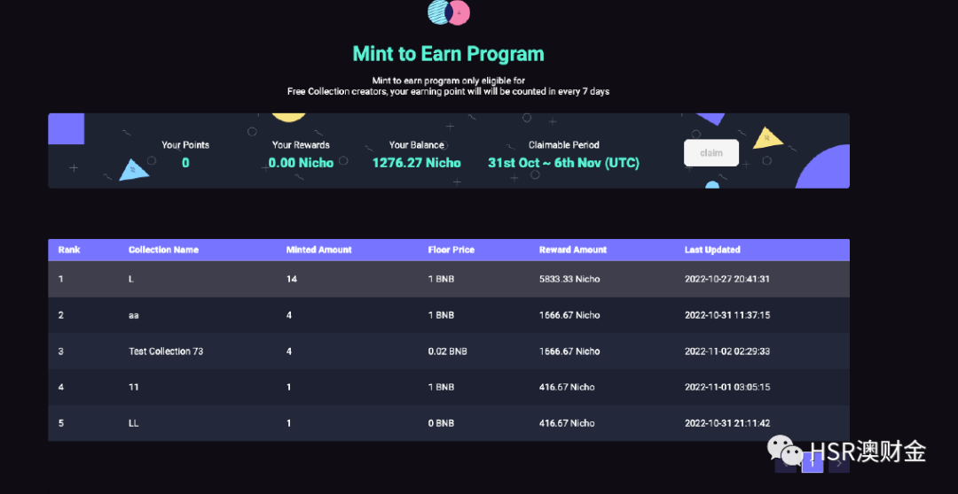The height and width of the screenshot is (494, 958).
Task: Sort by Floor Price column header
Action: pos(451,250)
